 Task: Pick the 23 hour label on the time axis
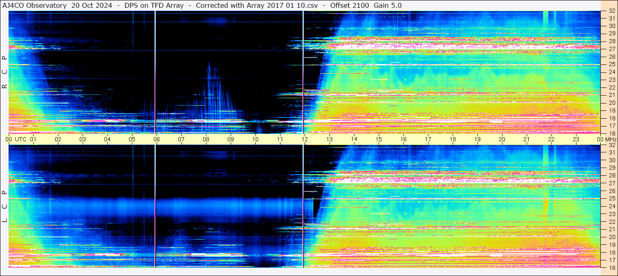tap(576, 139)
